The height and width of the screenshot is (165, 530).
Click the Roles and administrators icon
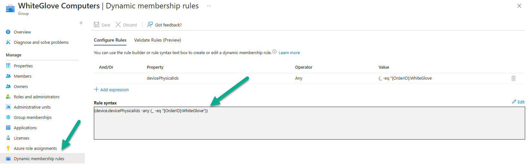point(8,97)
